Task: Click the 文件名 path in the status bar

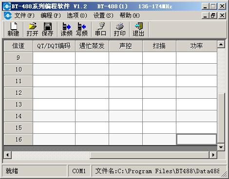Action: [157, 171]
